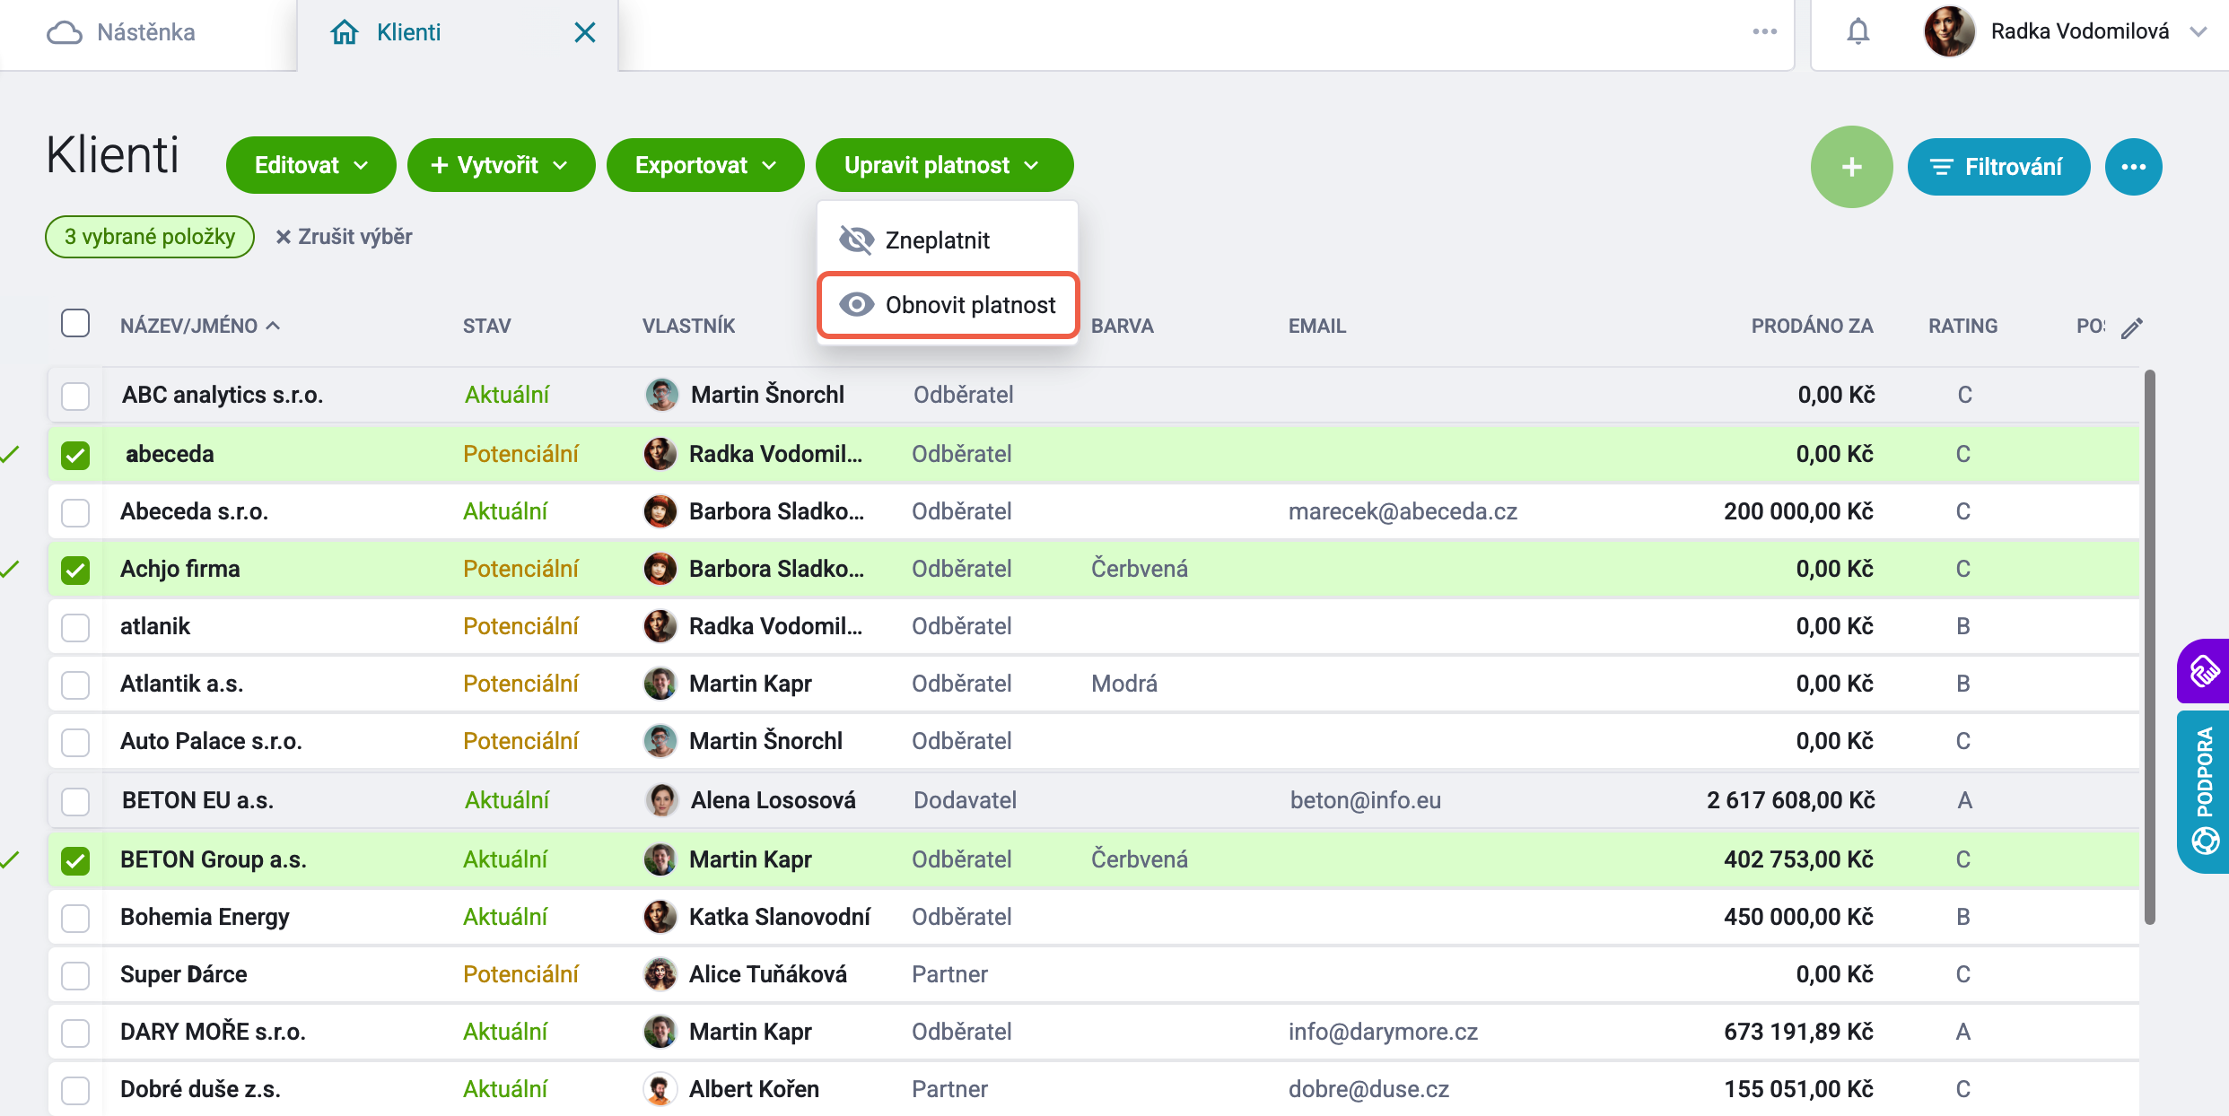2229x1116 pixels.
Task: Click the notification bell icon
Action: 1857,32
